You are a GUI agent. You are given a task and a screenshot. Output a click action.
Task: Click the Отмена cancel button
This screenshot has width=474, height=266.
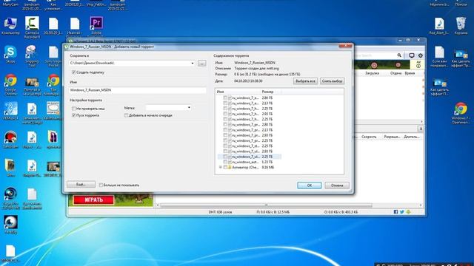337,185
